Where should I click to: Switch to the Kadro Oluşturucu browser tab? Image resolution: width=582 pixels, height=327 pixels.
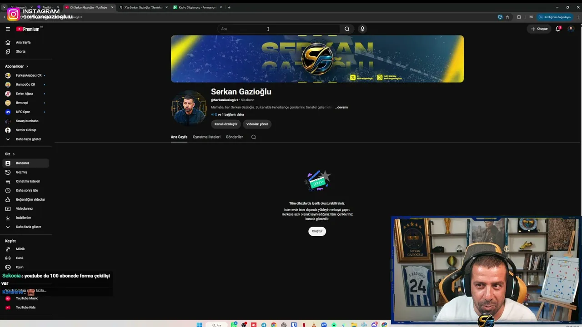click(x=198, y=7)
